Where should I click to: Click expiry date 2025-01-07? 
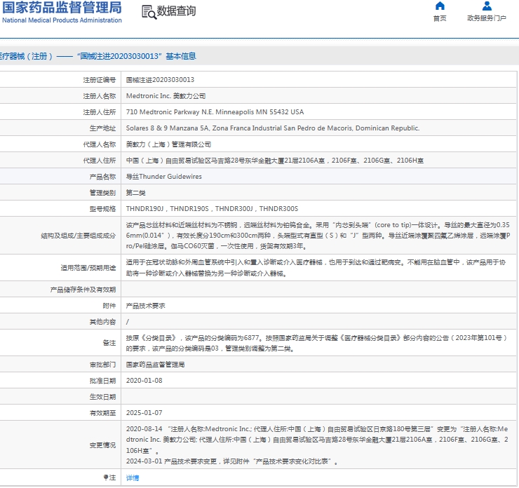[x=144, y=413]
